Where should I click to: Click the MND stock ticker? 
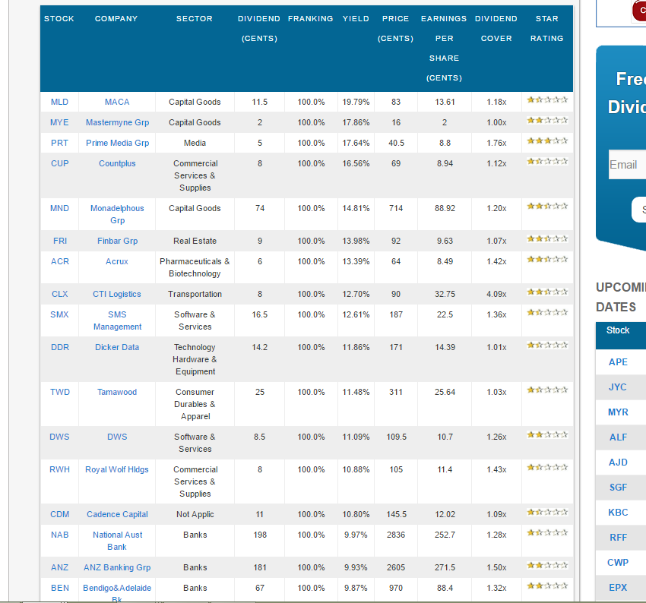click(59, 208)
